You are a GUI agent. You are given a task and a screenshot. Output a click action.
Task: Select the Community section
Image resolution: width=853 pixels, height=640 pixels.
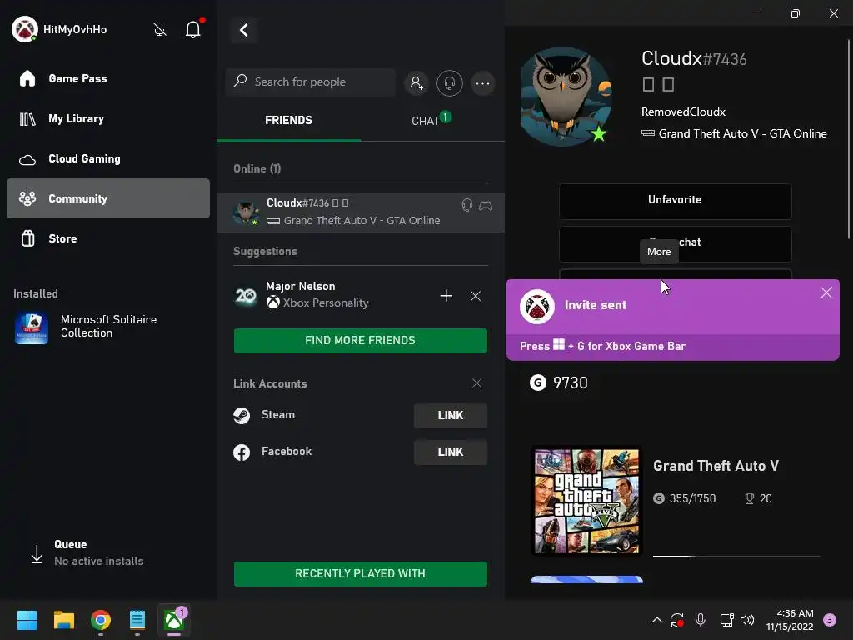pyautogui.click(x=107, y=198)
